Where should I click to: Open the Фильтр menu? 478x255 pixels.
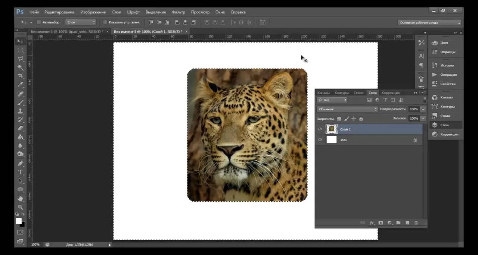[179, 12]
